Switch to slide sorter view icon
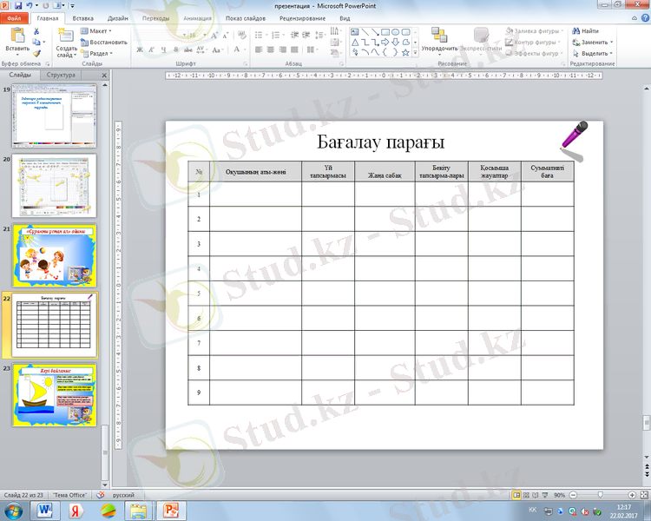651x521 pixels. 528,494
